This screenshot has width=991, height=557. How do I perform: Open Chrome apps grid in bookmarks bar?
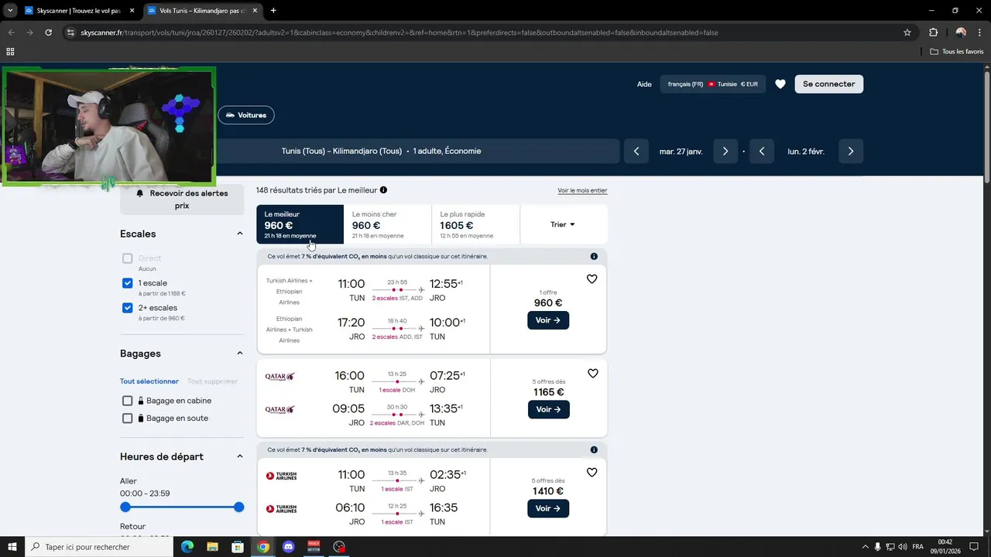click(10, 52)
